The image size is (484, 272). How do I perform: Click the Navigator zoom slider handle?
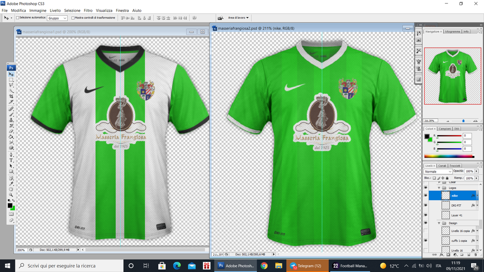(x=463, y=121)
